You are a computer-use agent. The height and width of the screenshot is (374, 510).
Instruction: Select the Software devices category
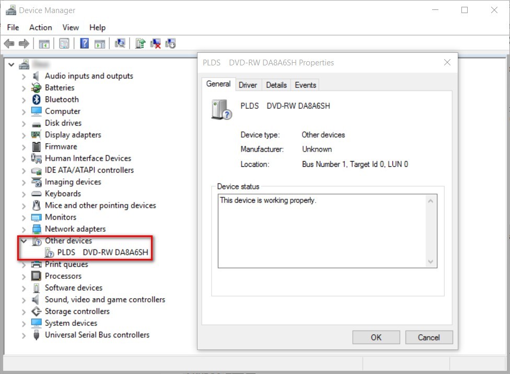coord(74,288)
